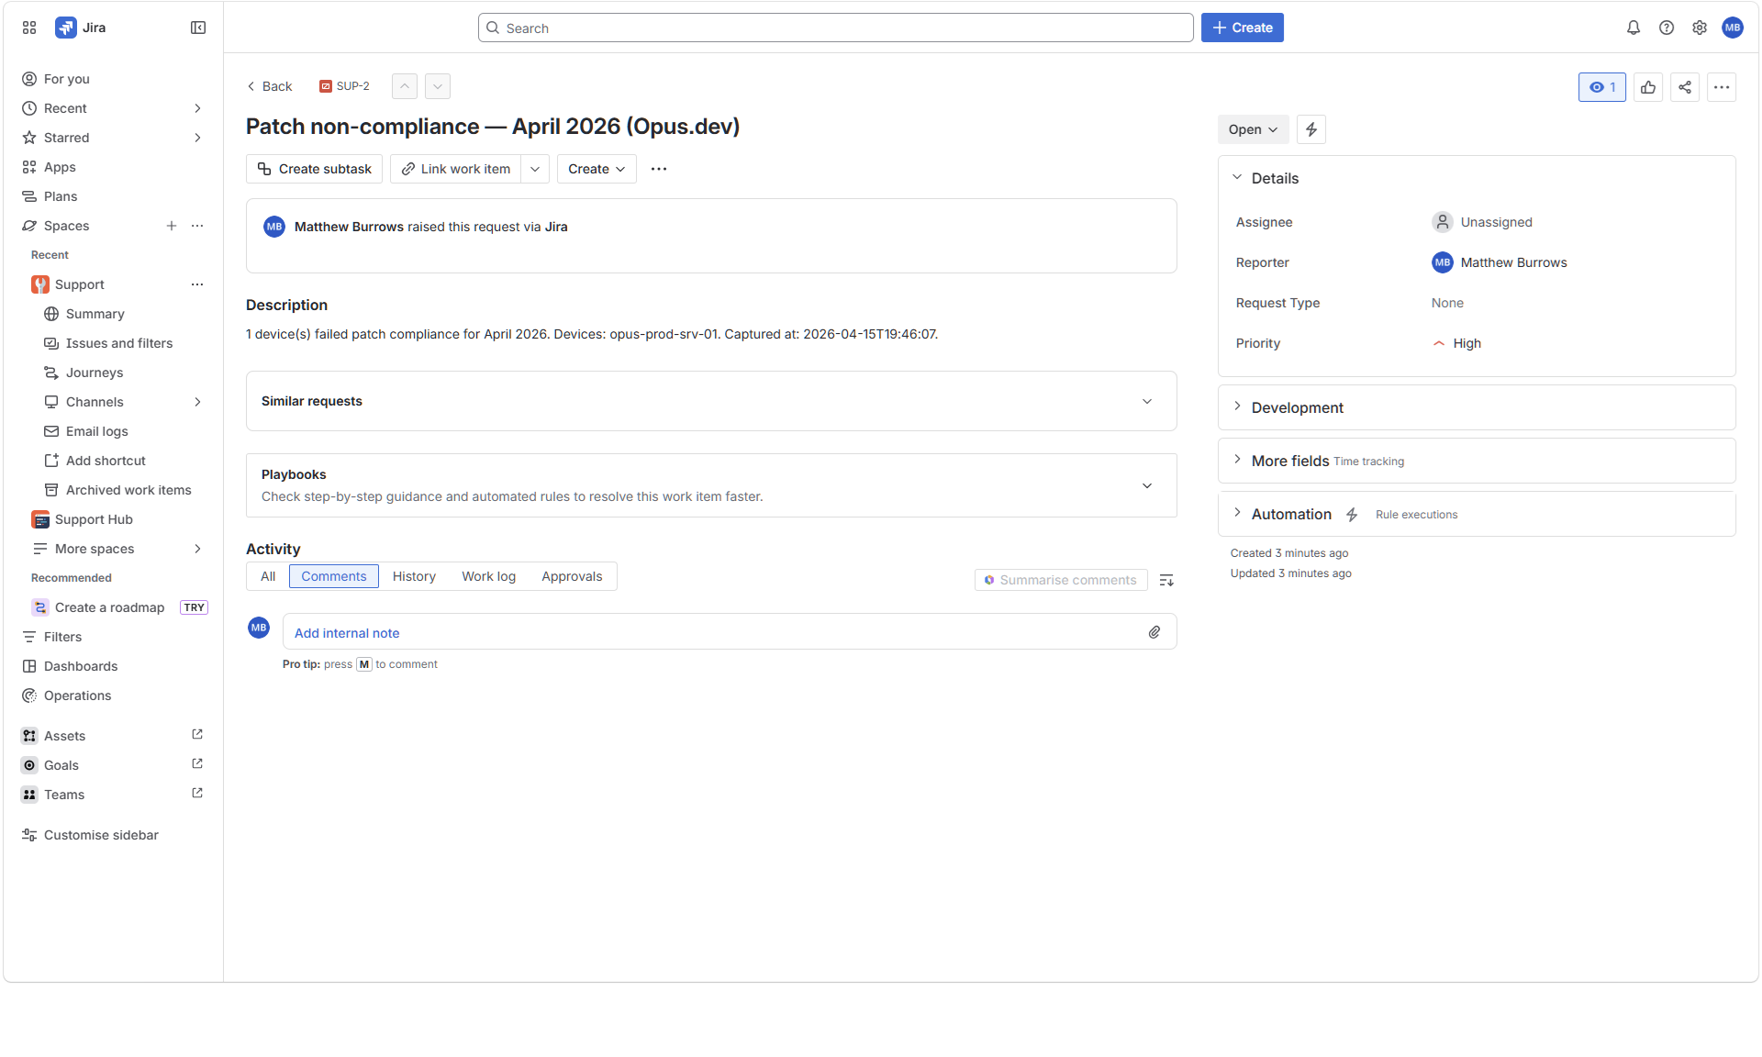Image resolution: width=1762 pixels, height=1057 pixels.
Task: Open Email logs page
Action: 96,431
